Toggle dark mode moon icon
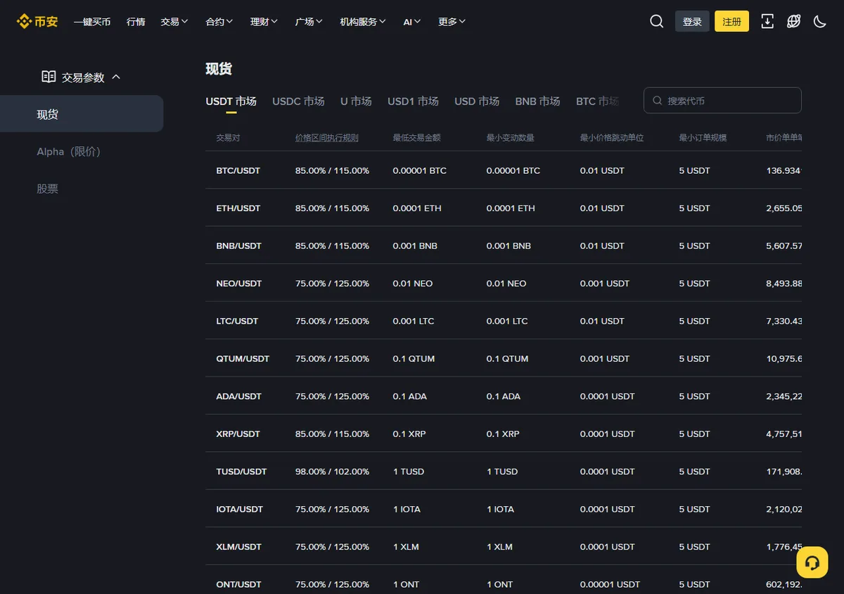 (819, 21)
